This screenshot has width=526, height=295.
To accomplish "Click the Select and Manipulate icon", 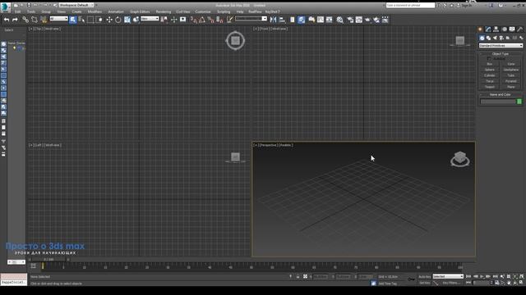I will tap(173, 20).
